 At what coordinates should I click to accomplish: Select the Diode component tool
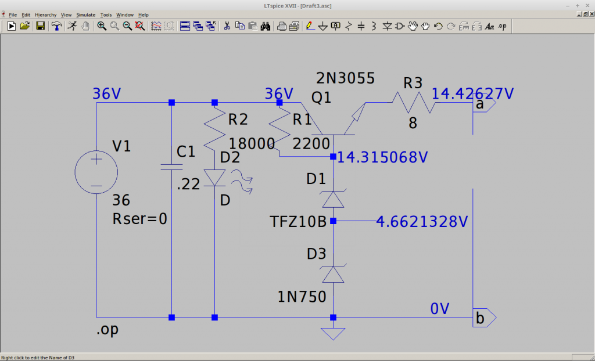point(387,26)
